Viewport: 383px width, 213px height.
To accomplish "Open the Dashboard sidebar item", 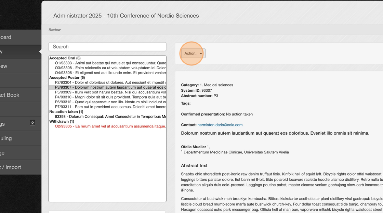I will tap(10, 37).
